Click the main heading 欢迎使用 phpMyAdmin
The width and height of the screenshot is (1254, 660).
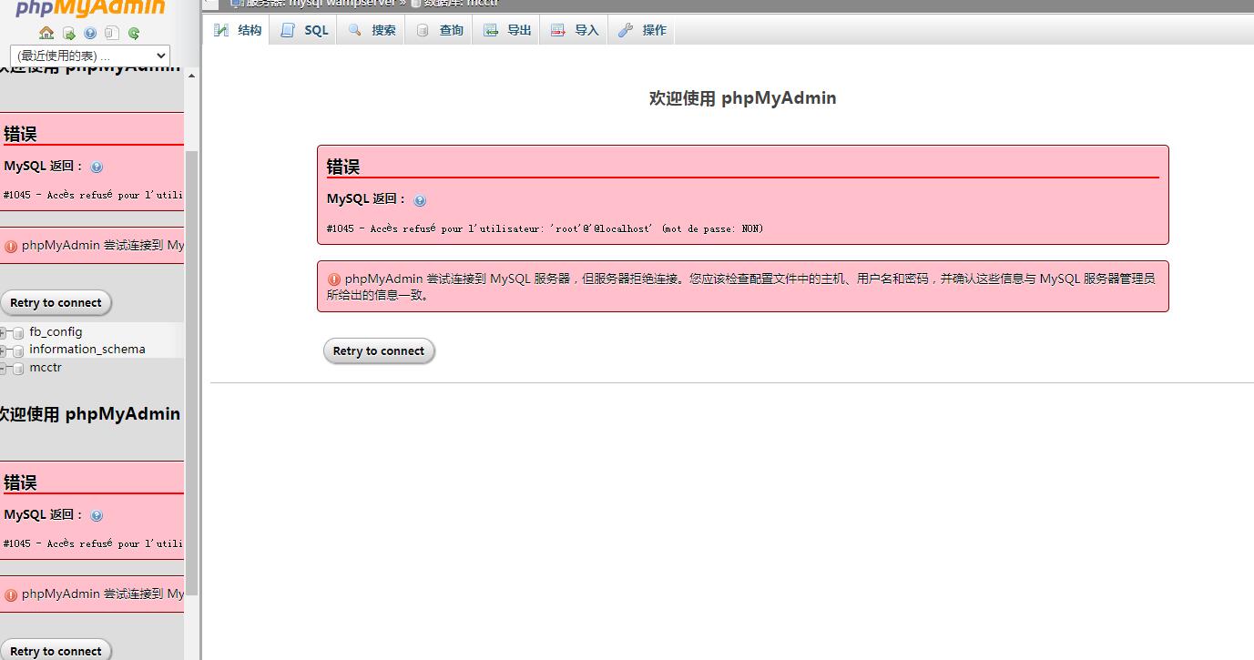742,98
